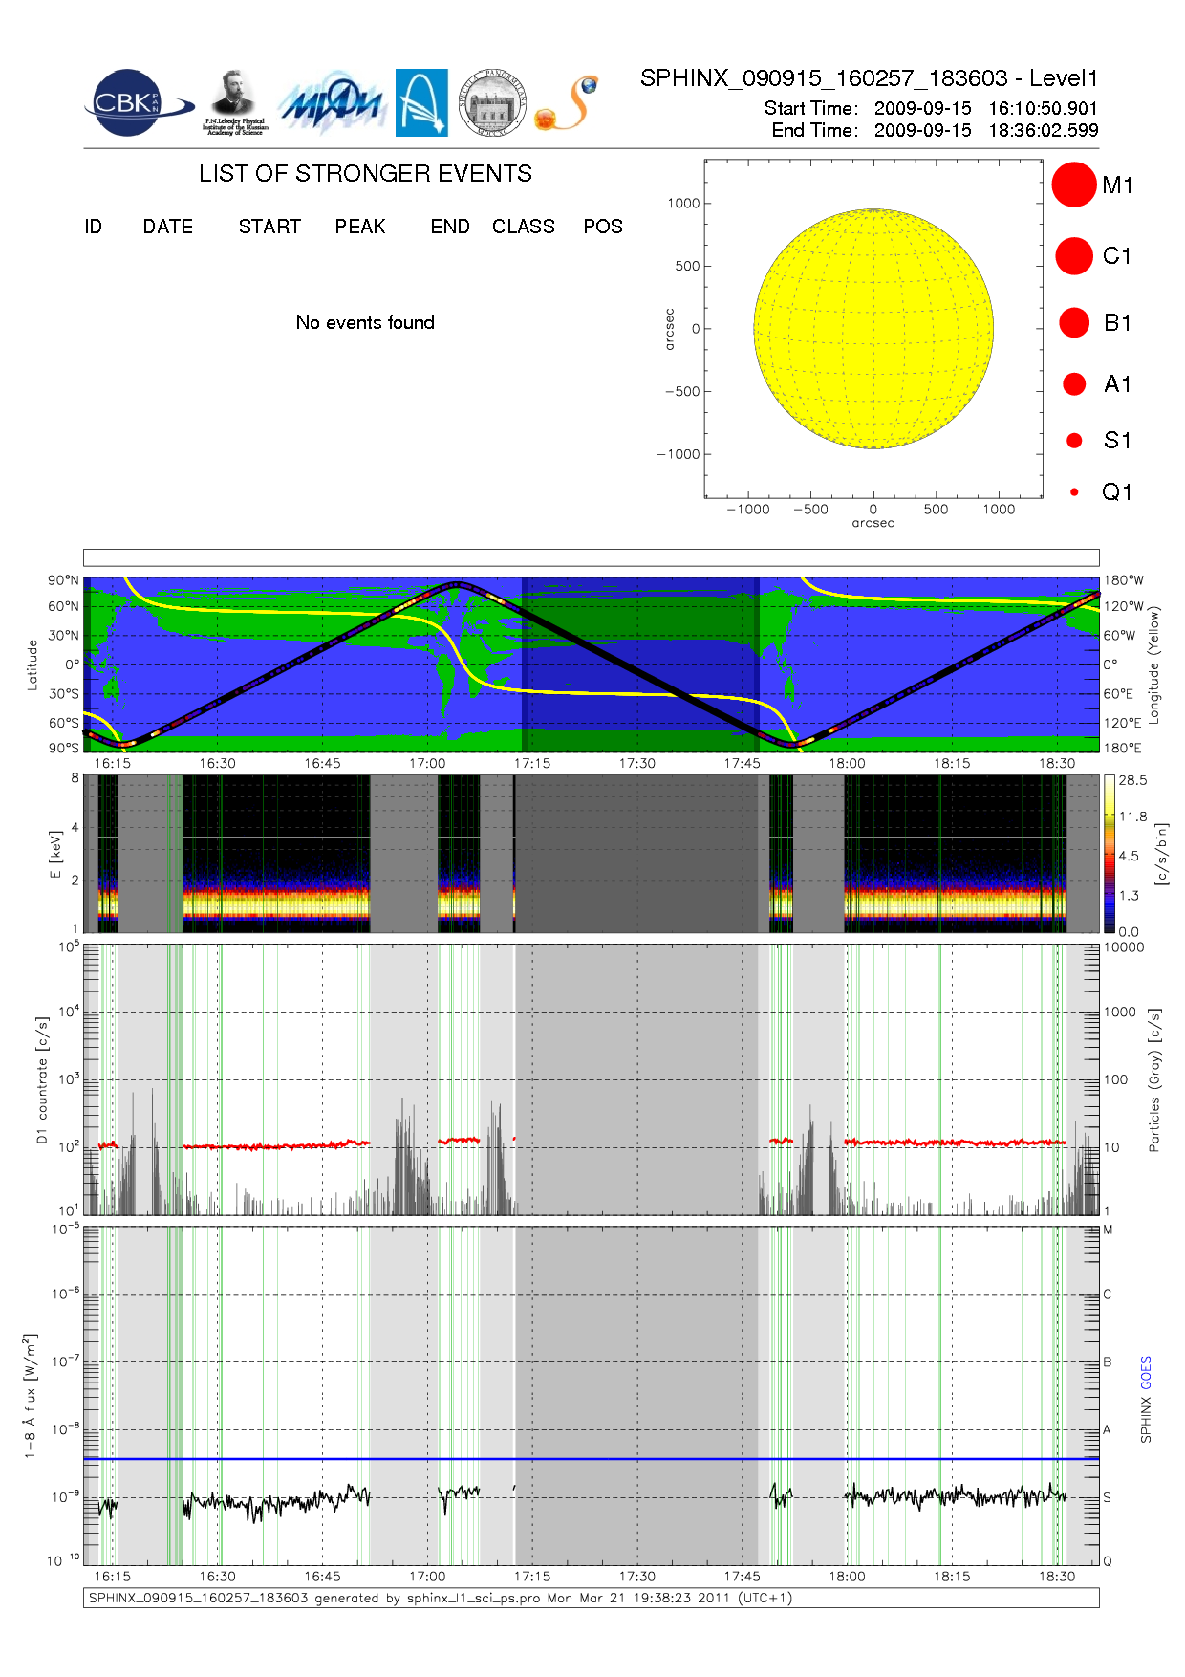1185x1677 pixels.
Task: Select the tiny Q1 red dot marker
Action: coord(1074,492)
